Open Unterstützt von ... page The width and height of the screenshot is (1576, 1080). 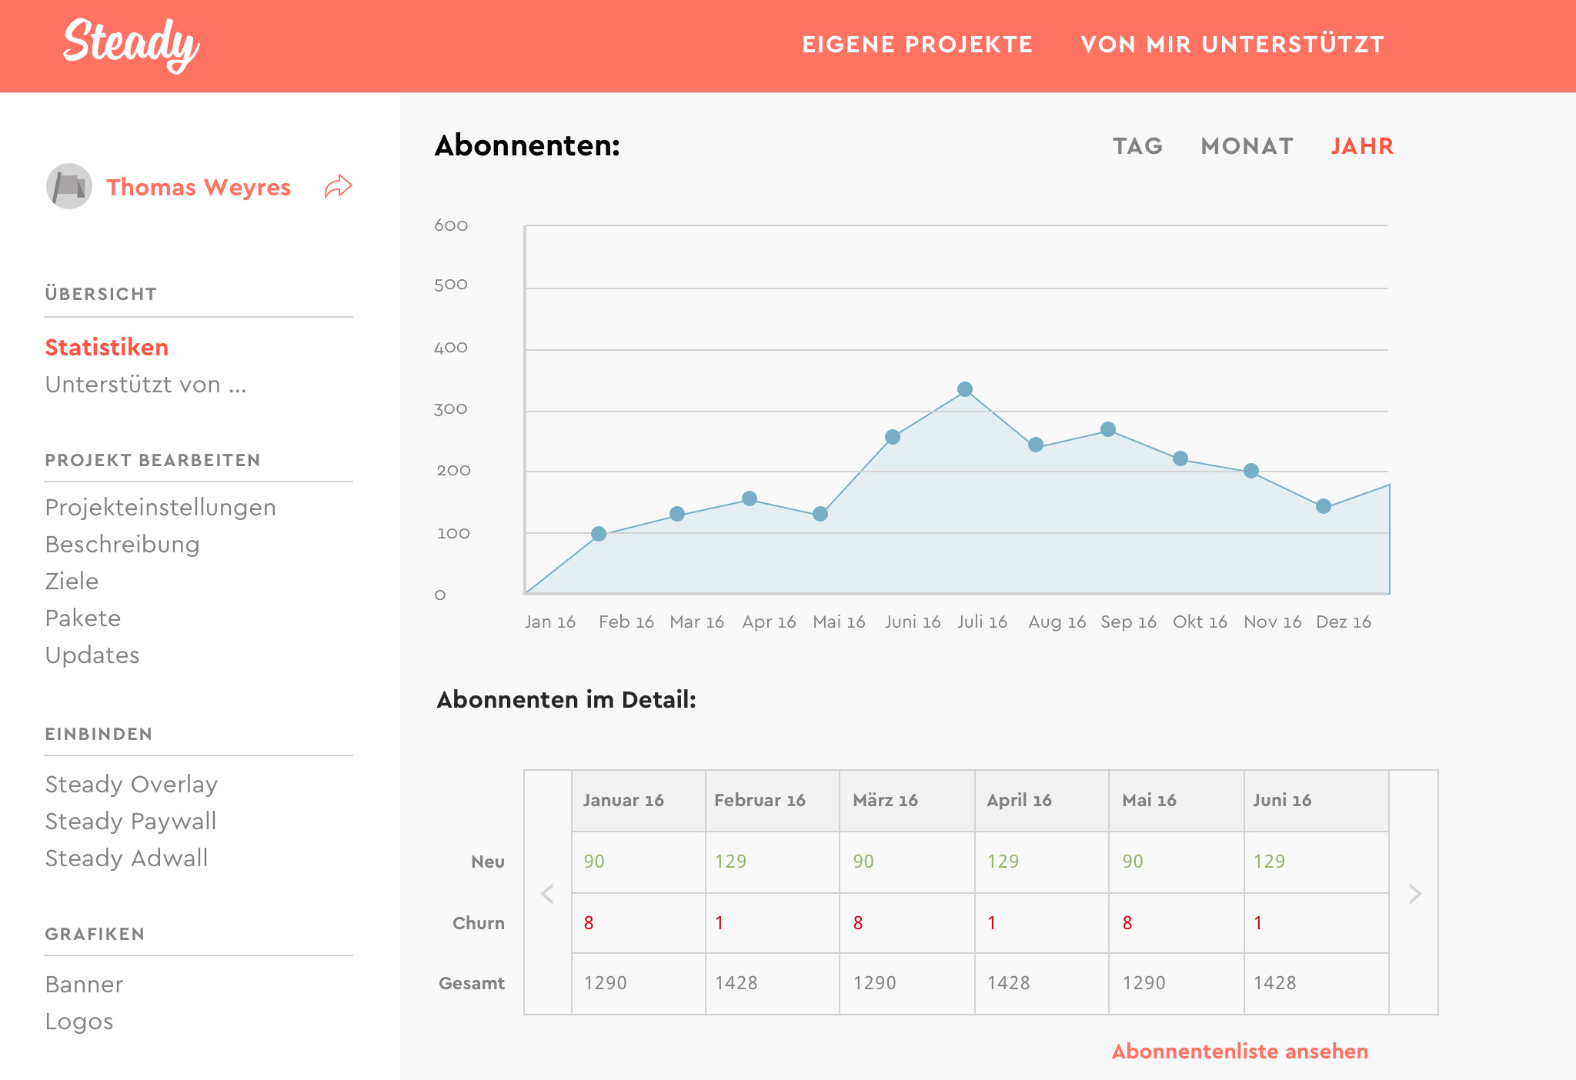pyautogui.click(x=146, y=384)
